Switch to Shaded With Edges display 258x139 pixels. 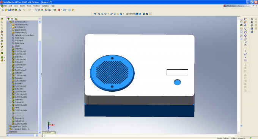pos(137,14)
